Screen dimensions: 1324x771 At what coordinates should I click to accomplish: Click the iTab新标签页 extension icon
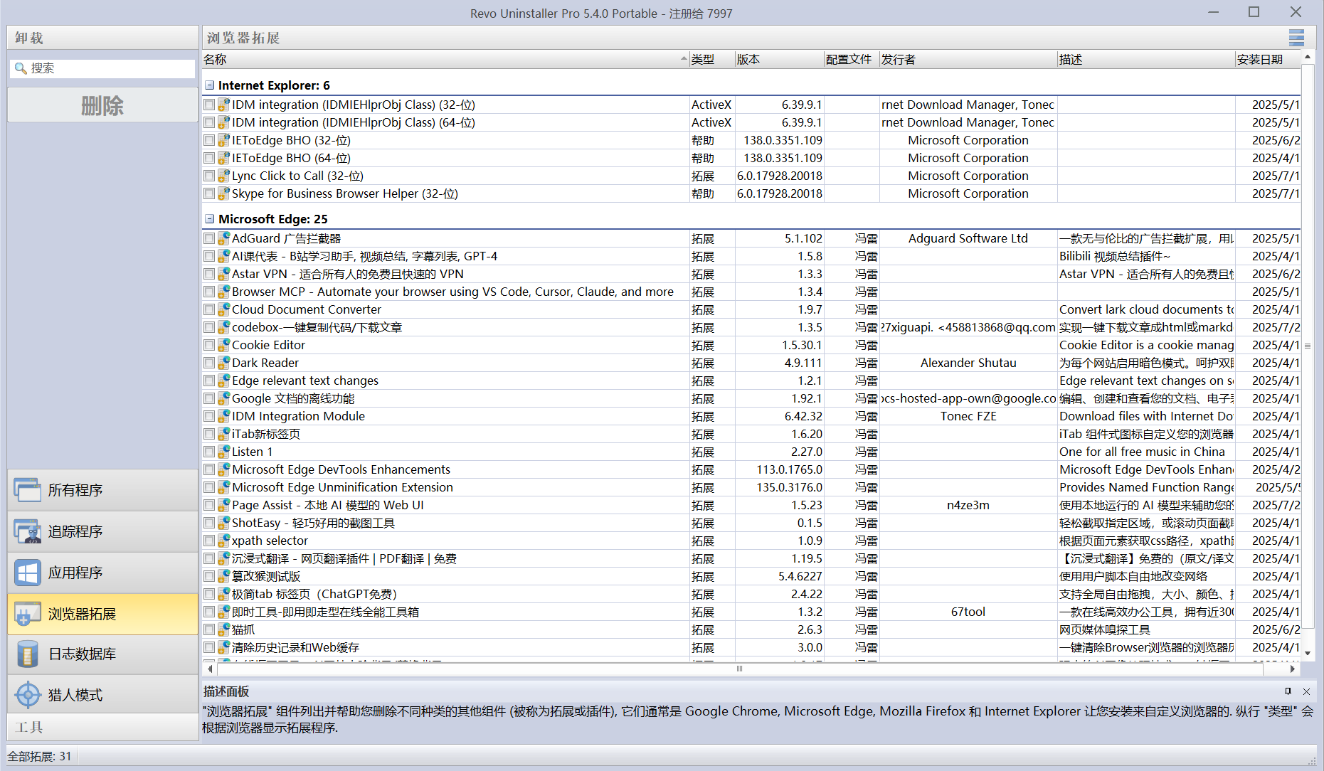coord(223,434)
